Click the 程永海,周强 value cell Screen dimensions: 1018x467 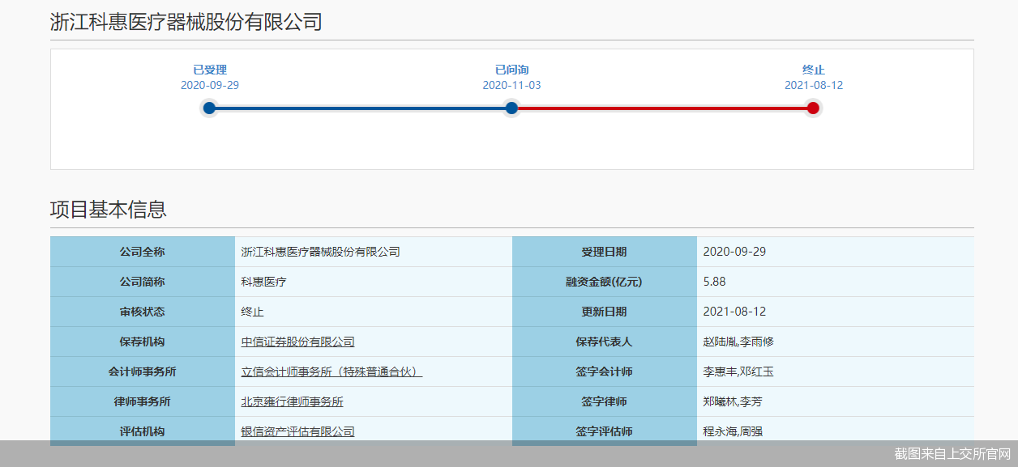836,431
